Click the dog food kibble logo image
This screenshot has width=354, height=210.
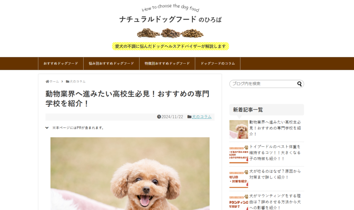point(170,33)
